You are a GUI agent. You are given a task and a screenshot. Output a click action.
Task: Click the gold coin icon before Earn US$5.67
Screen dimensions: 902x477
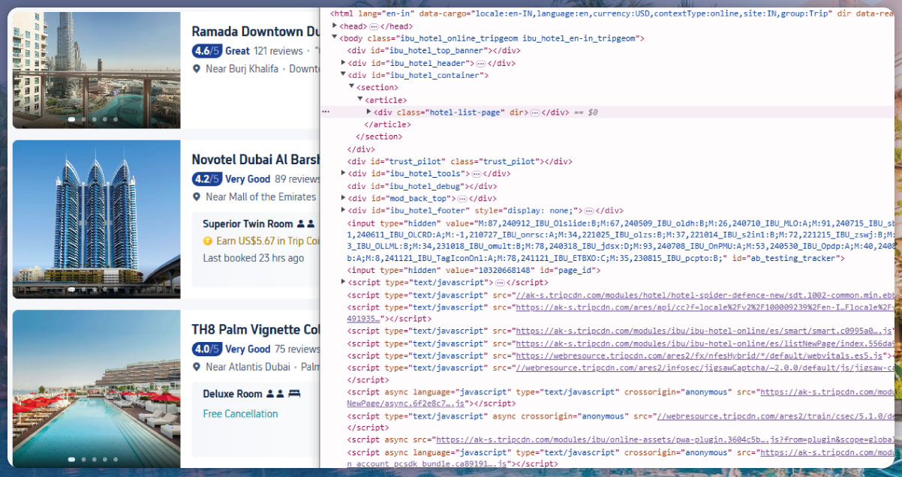coord(208,241)
